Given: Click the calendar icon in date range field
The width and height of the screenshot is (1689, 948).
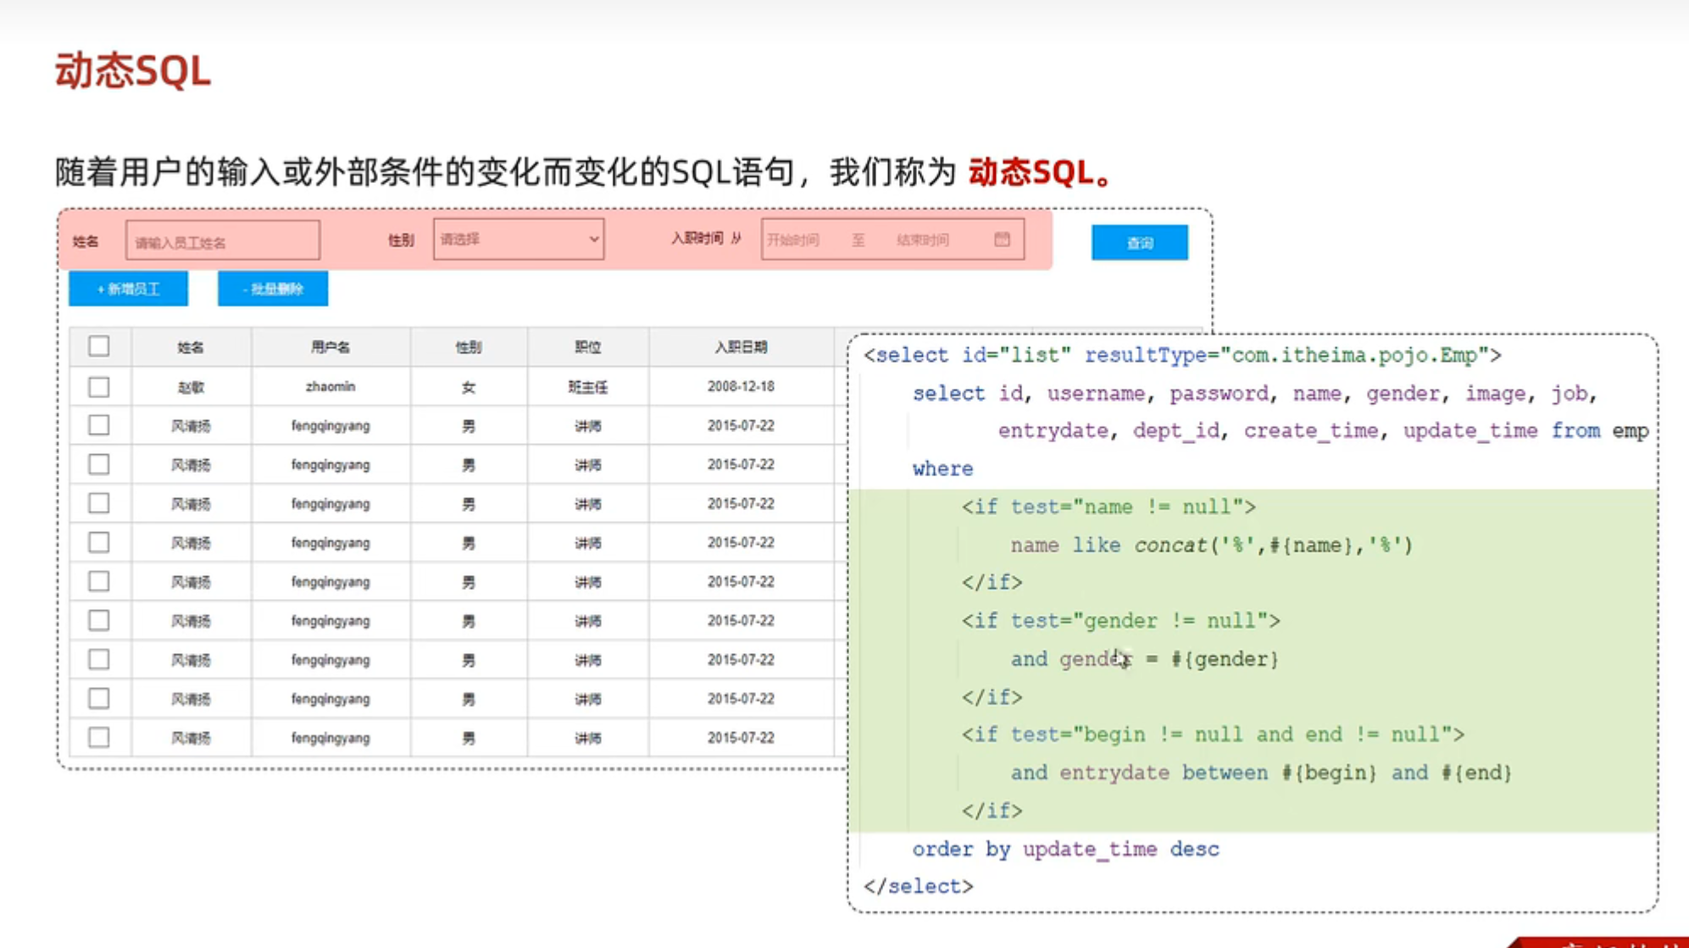Looking at the screenshot, I should click(x=1002, y=239).
